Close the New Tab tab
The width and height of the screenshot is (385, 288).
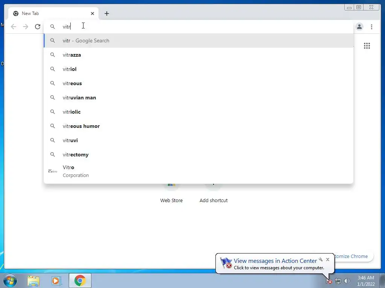coord(92,13)
